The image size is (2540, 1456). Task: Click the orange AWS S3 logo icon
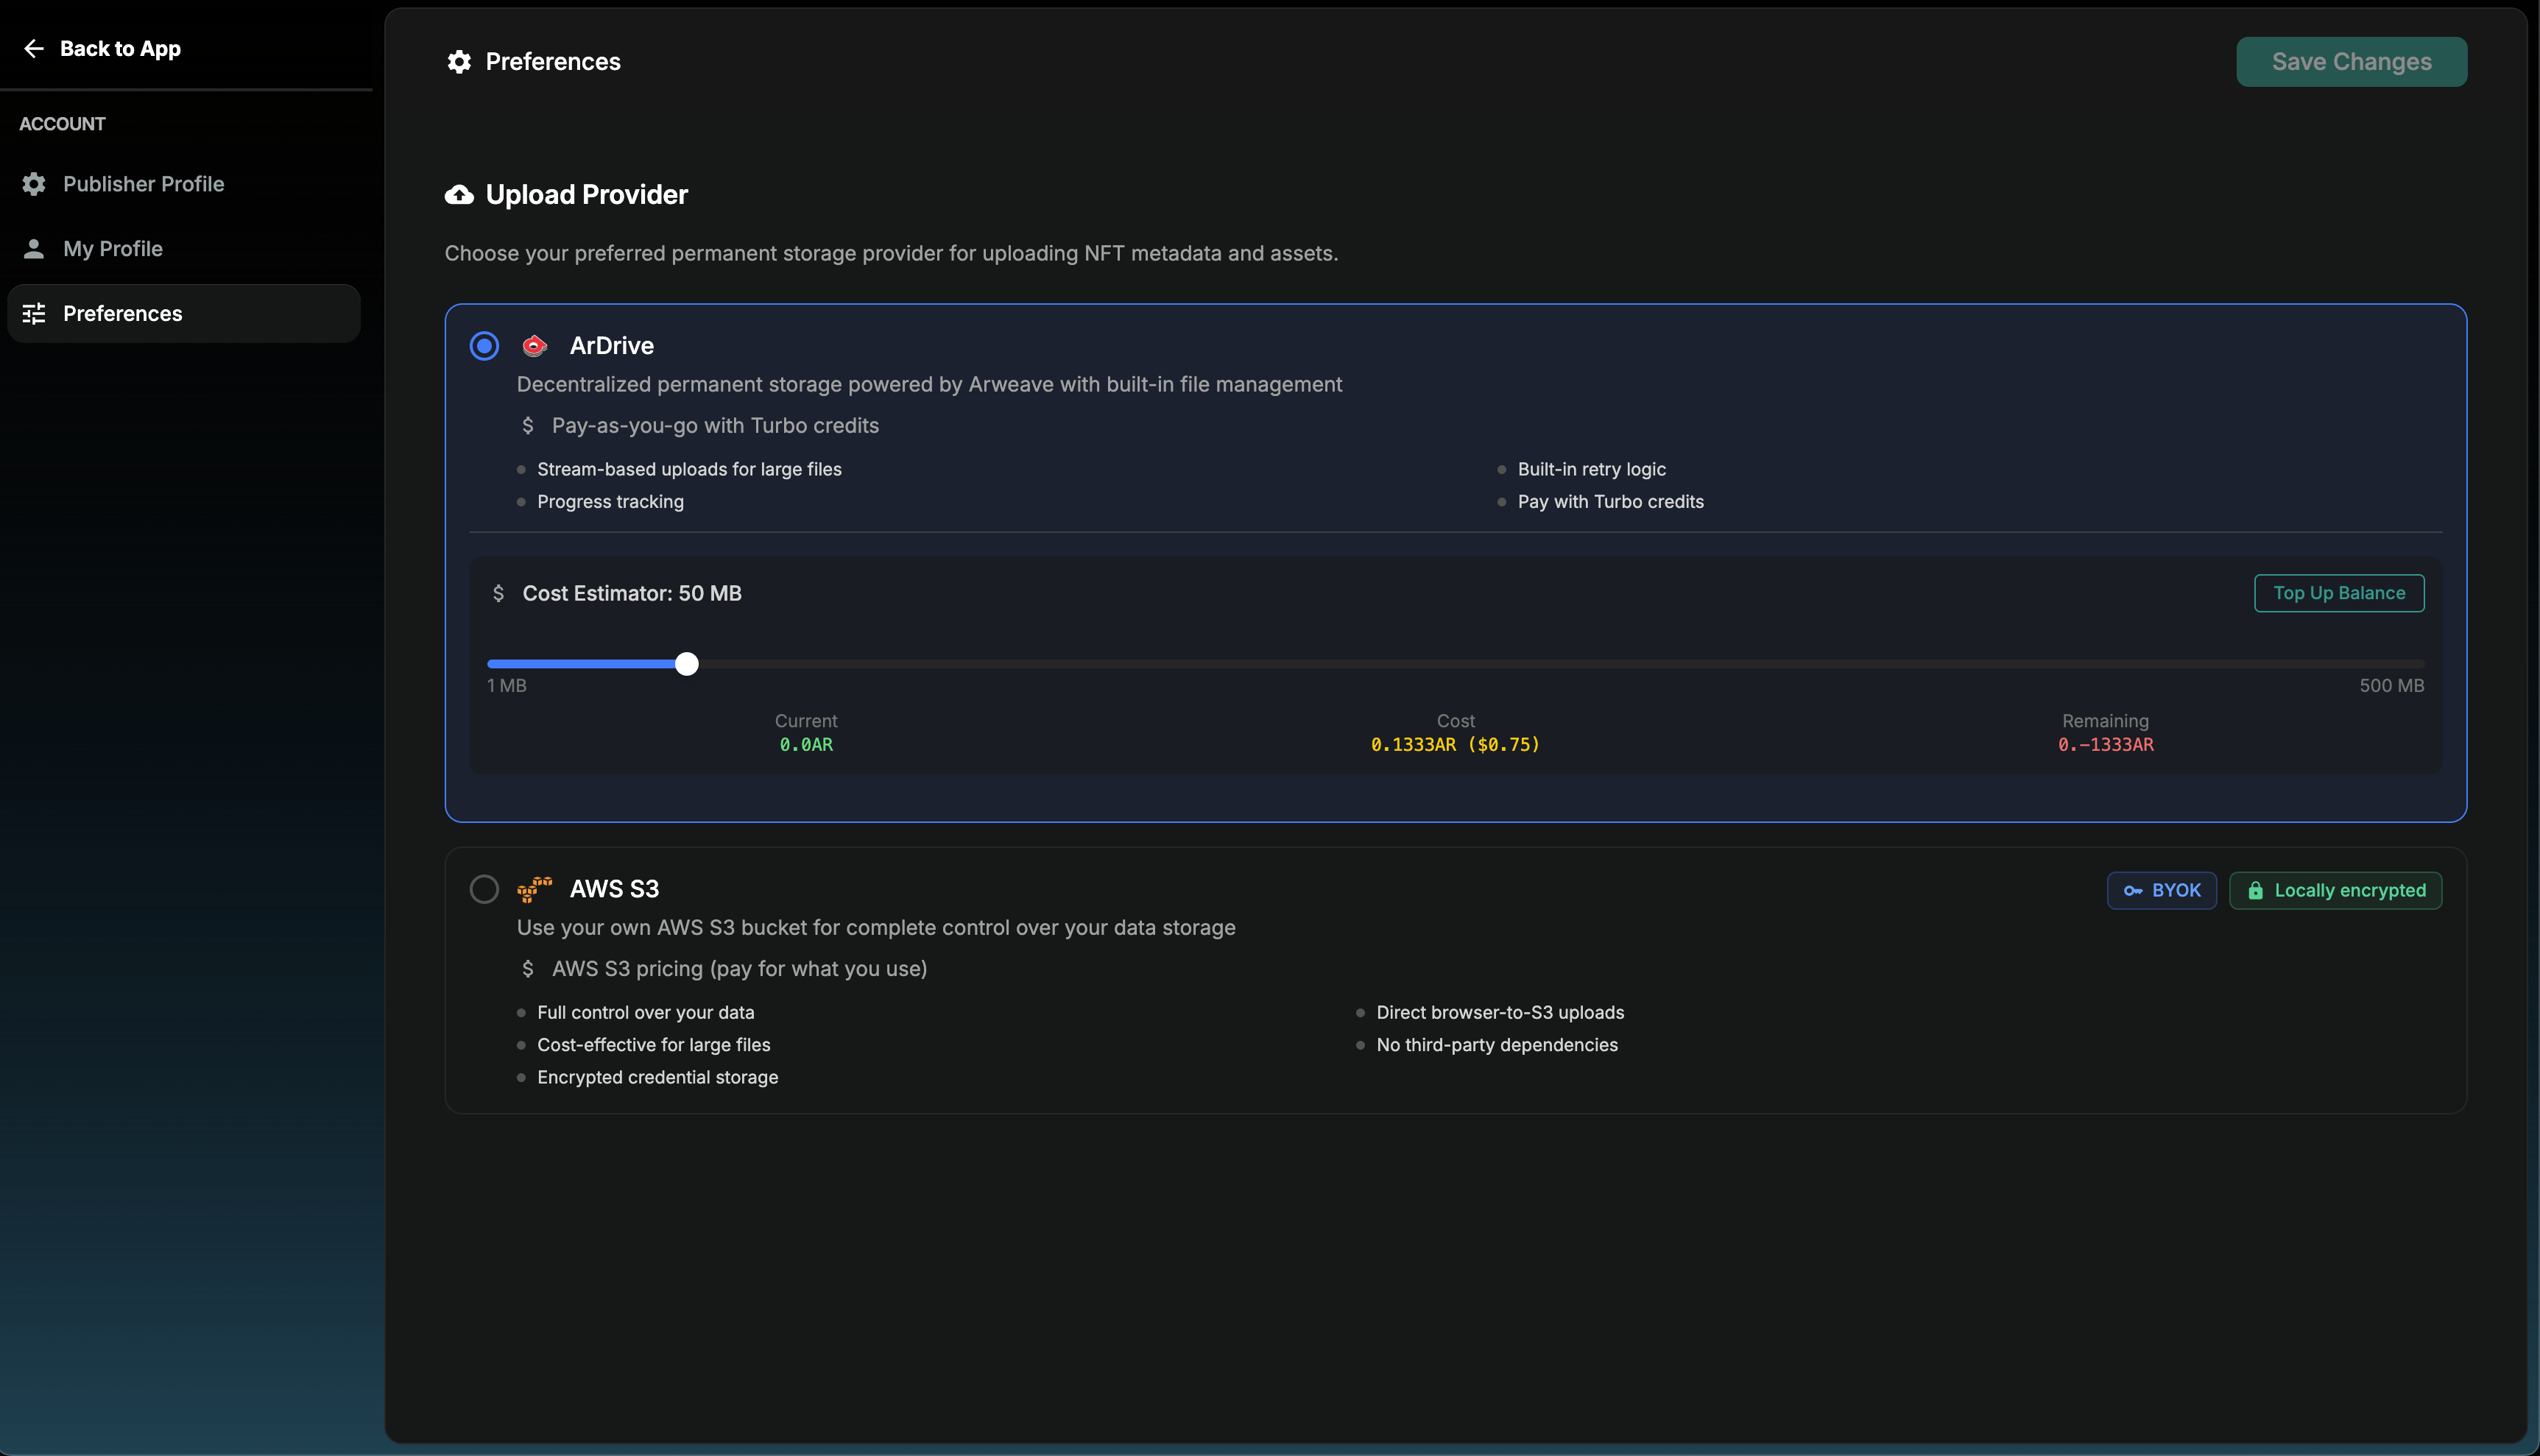[x=535, y=888]
